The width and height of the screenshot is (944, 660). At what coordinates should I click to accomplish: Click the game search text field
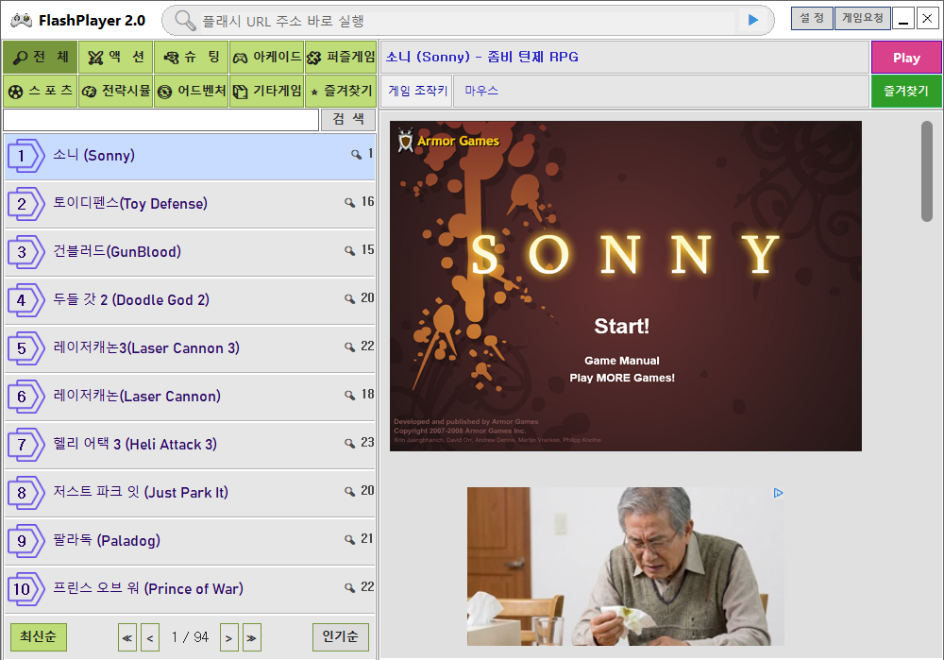pyautogui.click(x=160, y=120)
